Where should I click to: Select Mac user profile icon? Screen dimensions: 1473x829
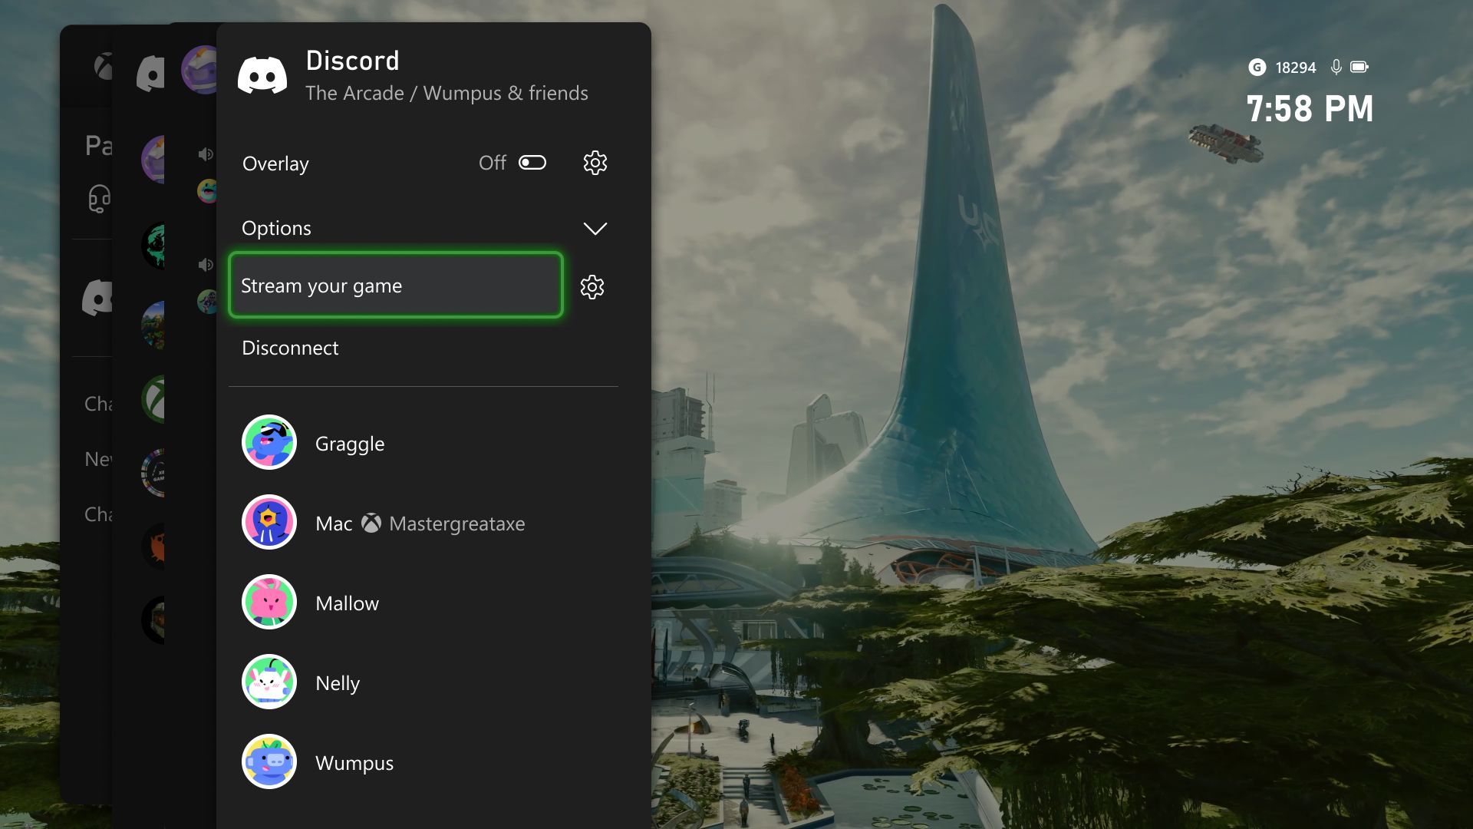269,522
